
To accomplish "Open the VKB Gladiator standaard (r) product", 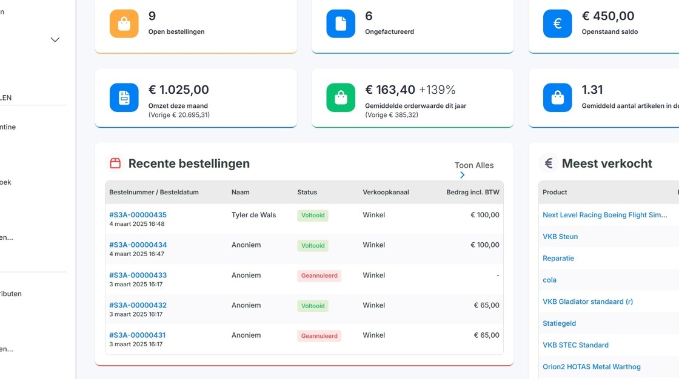I will [x=587, y=302].
